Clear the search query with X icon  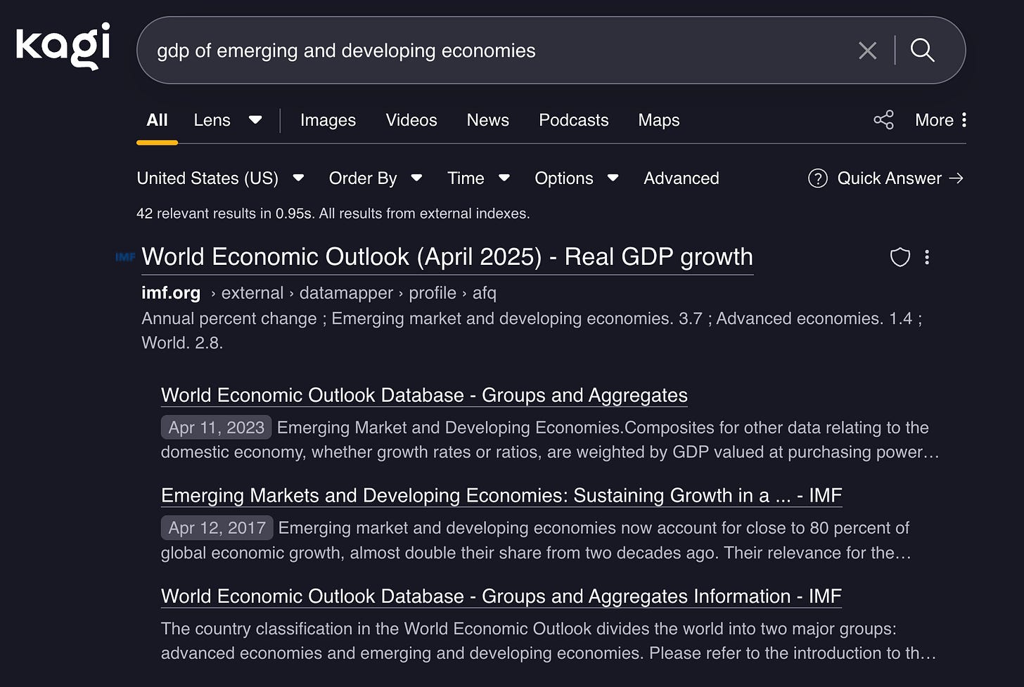[867, 51]
